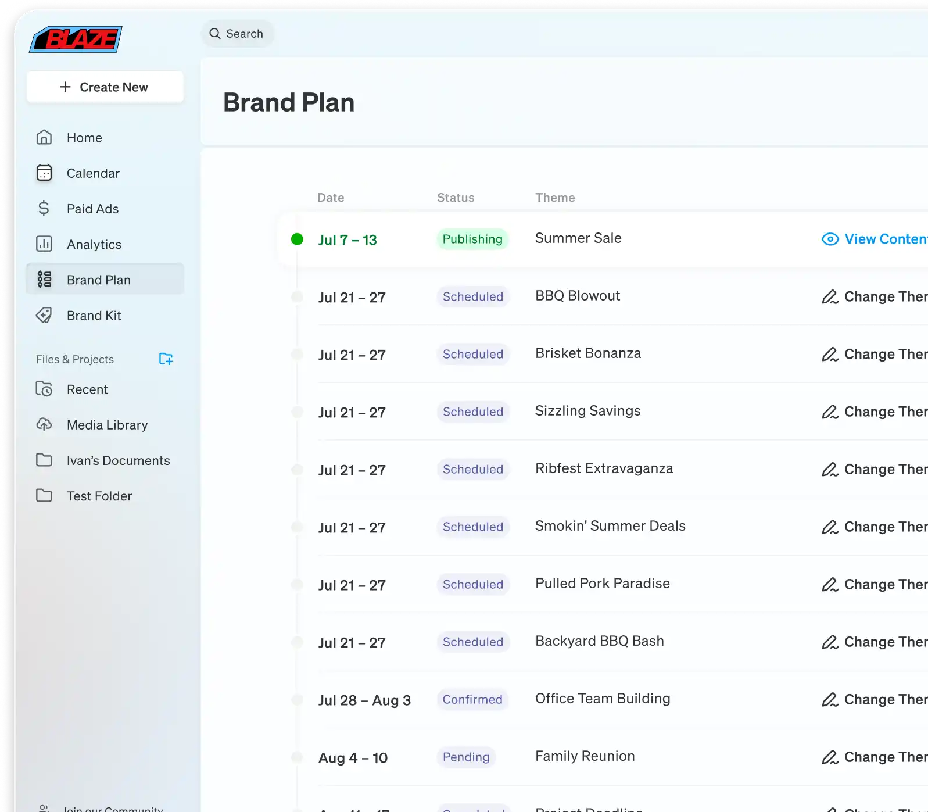
Task: Open Ivan's Documents folder
Action: 105,460
